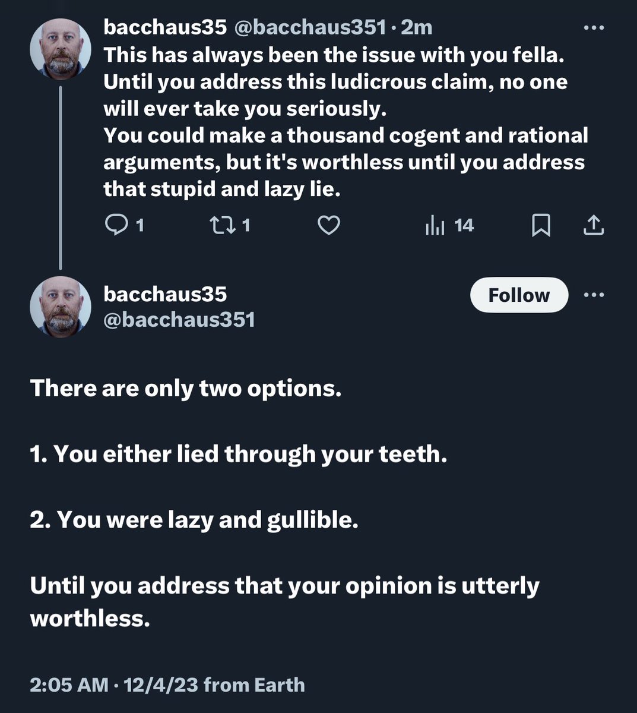This screenshot has height=713, width=637.
Task: Share the top tweet via share icon
Action: 594,225
